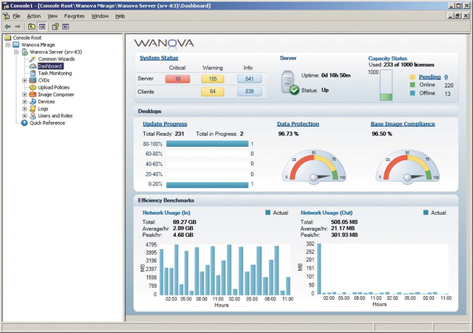Open the Update Progress link

point(165,124)
